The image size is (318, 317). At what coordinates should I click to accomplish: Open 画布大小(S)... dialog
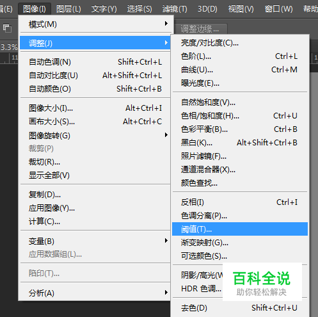(x=95, y=122)
